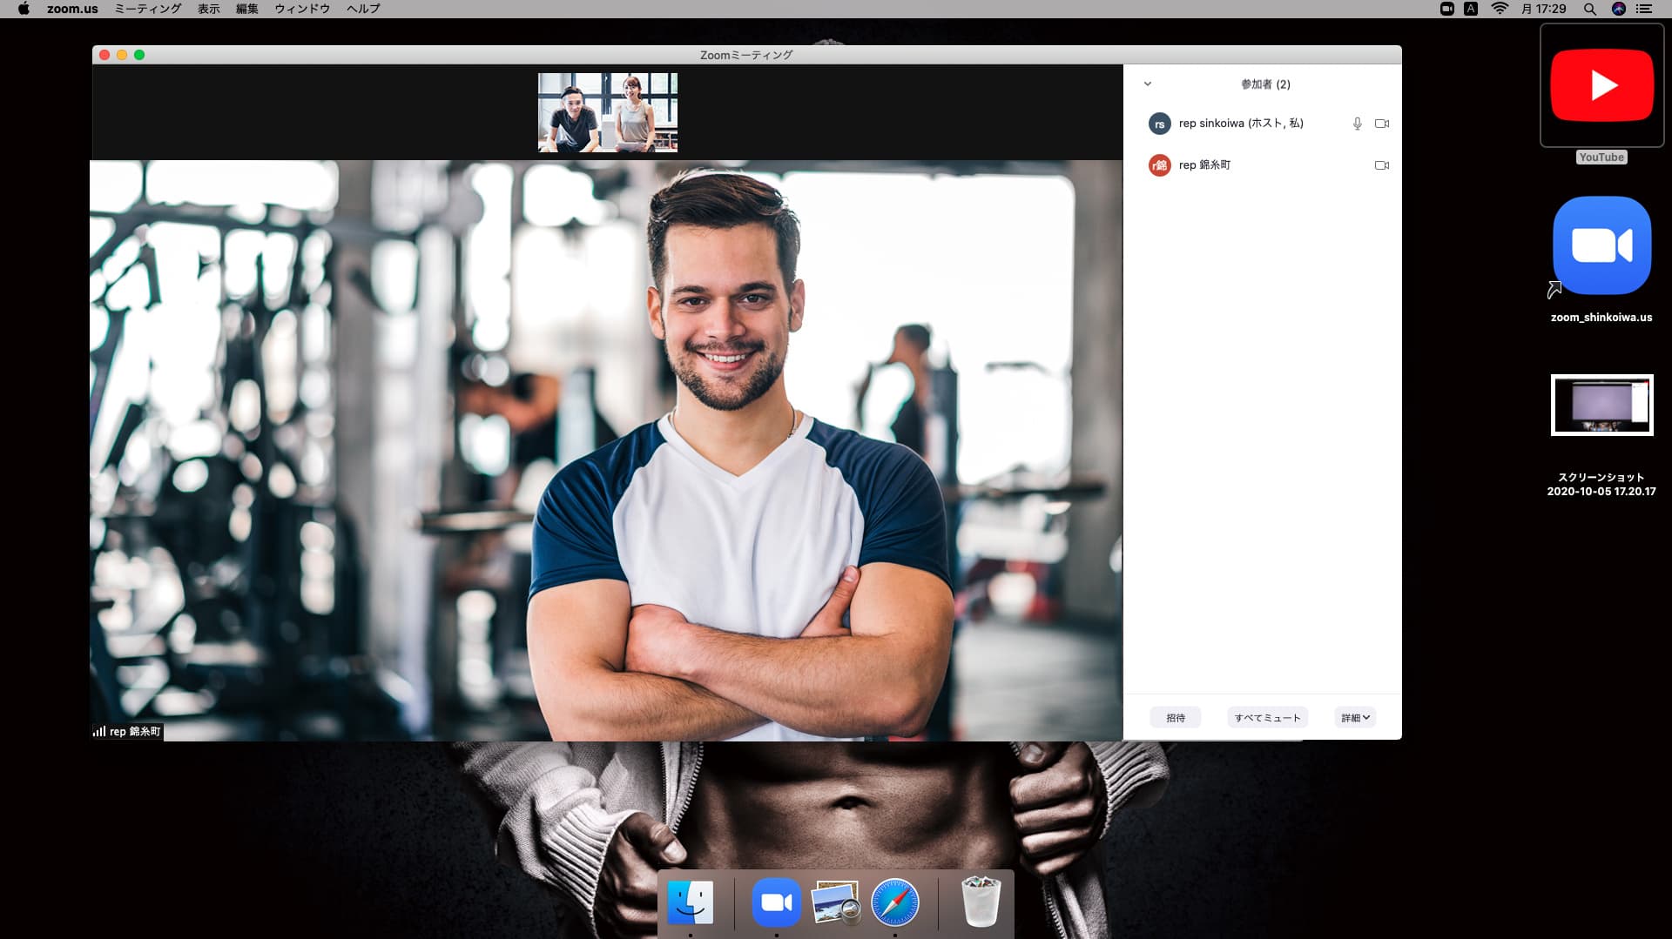The image size is (1672, 939).
Task: Click the すべてミュート button
Action: [x=1267, y=718]
